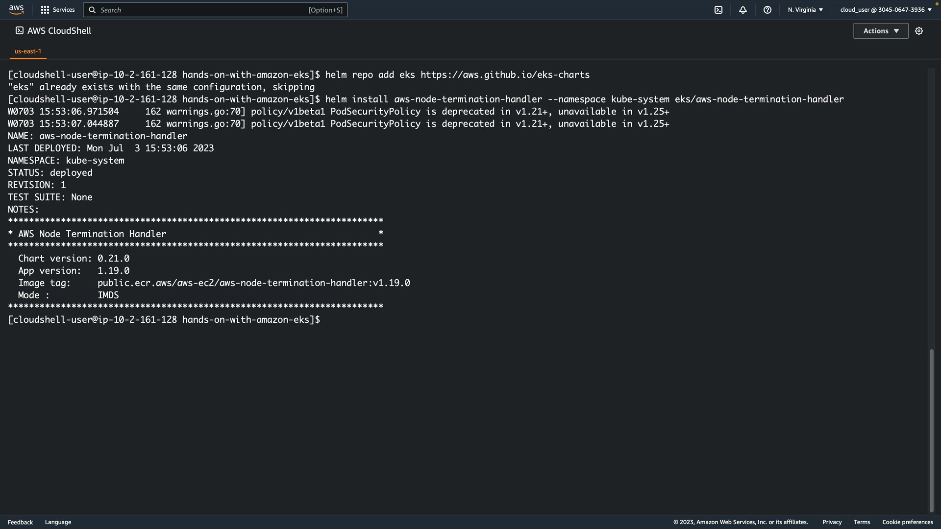941x529 pixels.
Task: Click the magnifier icon in search bar
Action: pyautogui.click(x=92, y=10)
